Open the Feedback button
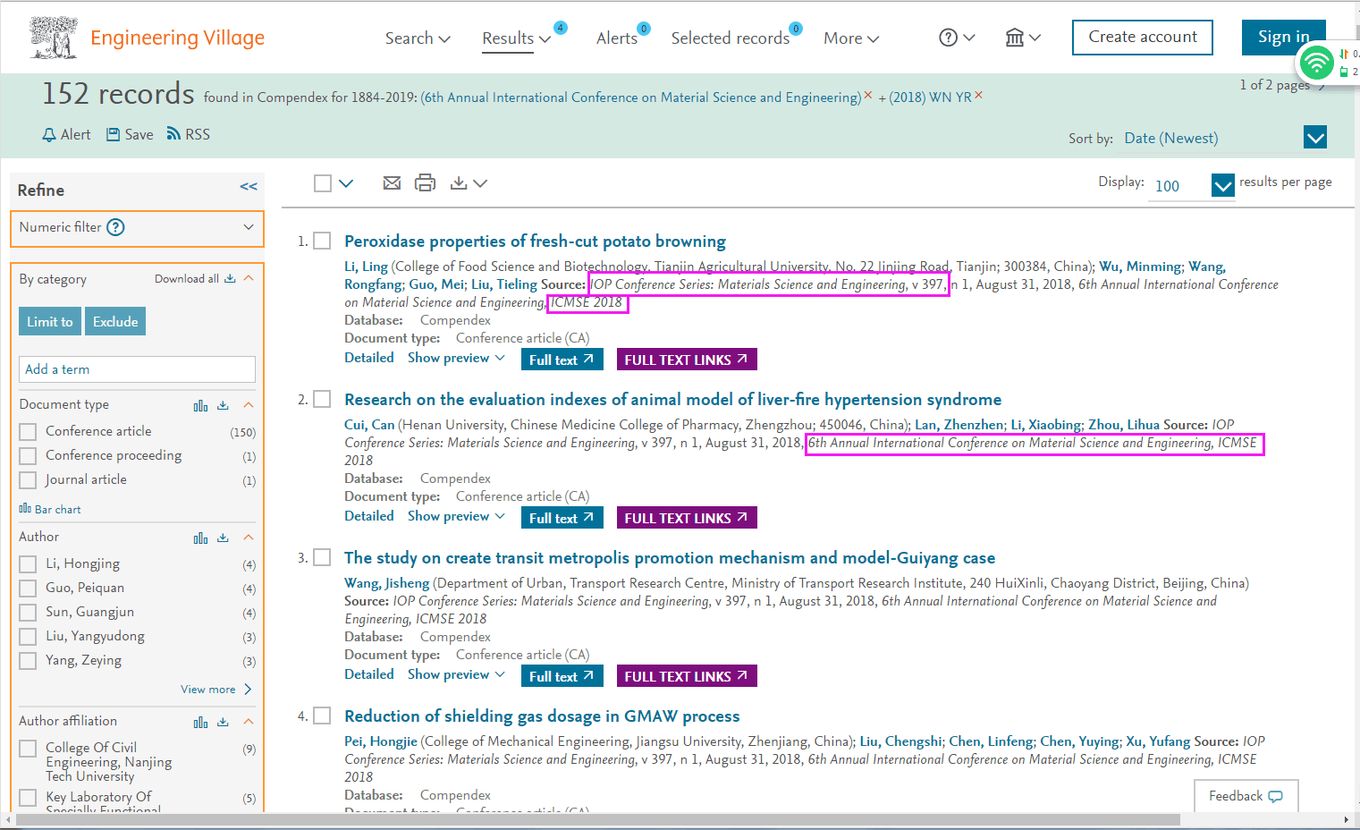Image resolution: width=1360 pixels, height=830 pixels. tap(1246, 796)
